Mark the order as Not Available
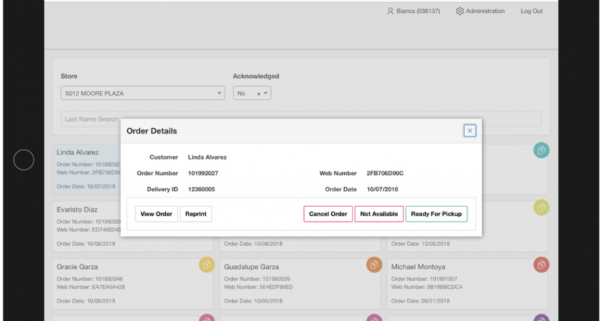This screenshot has width=601, height=321. 379,214
